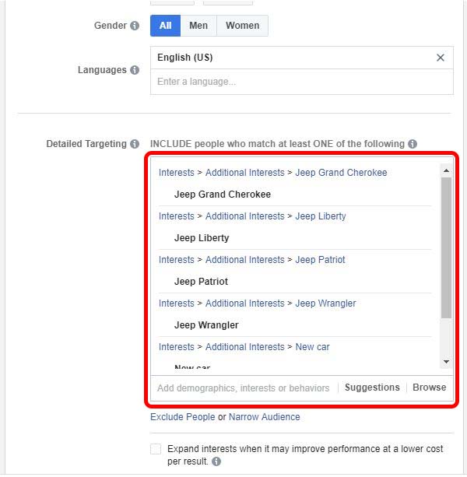Image resolution: width=467 pixels, height=477 pixels.
Task: Select Women gender option
Action: click(x=242, y=26)
